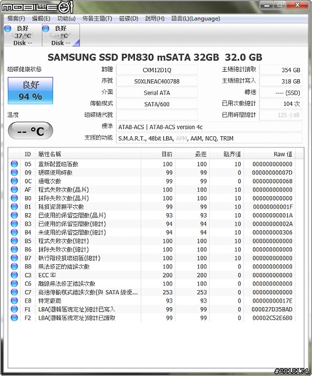Viewport: 312px width, 376px height.
Task: Select the 硬碟使用時數 attribute name
Action: pyautogui.click(x=55, y=173)
